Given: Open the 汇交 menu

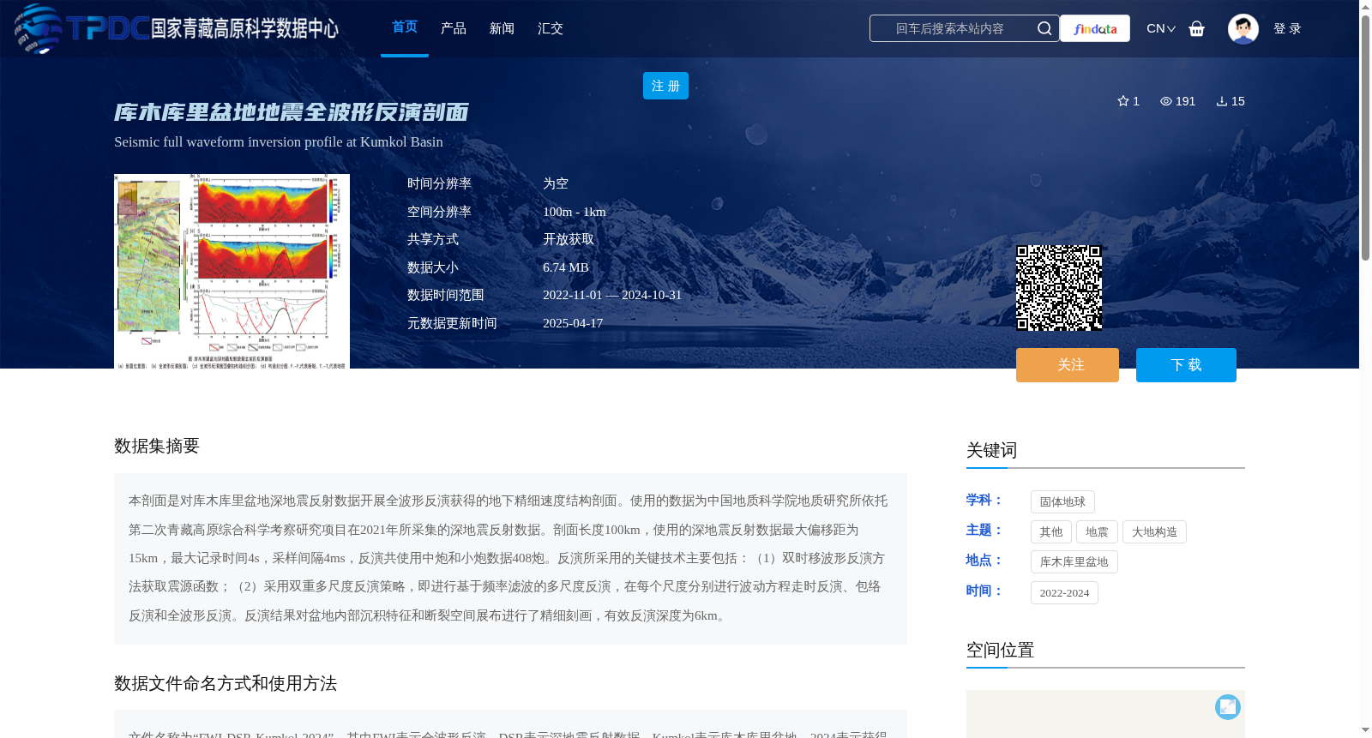Looking at the screenshot, I should [551, 28].
